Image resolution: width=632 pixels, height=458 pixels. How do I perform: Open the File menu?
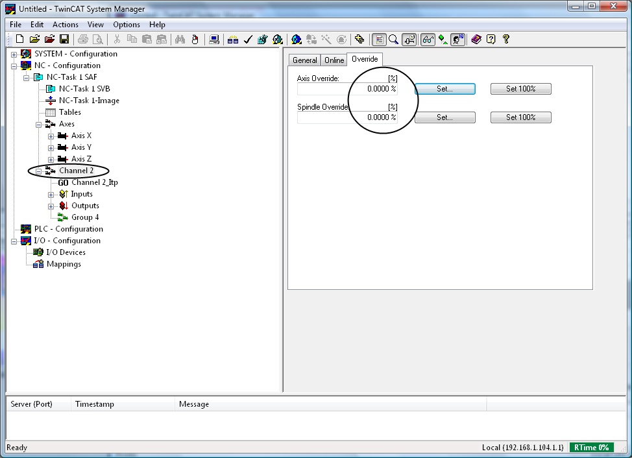(x=16, y=25)
